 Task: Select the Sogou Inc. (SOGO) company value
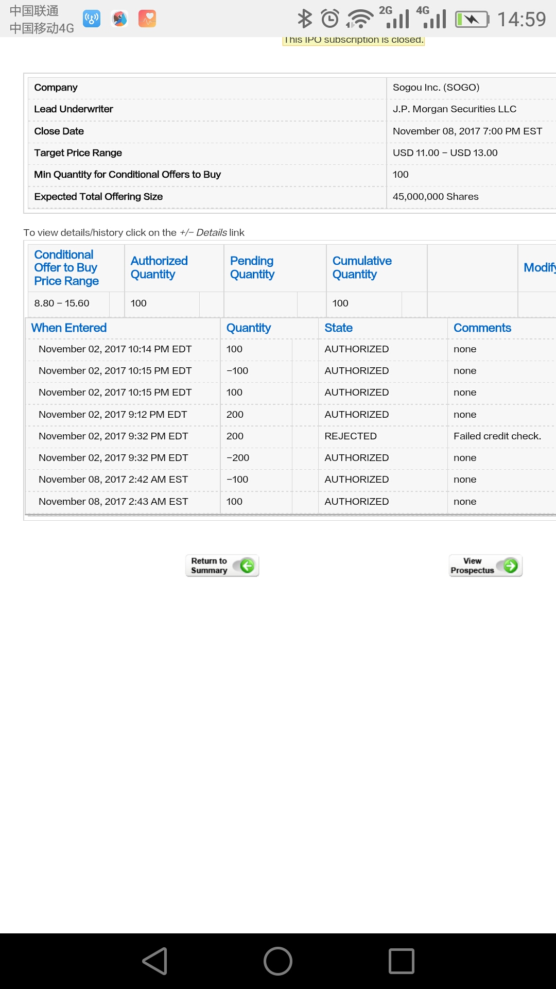pyautogui.click(x=436, y=88)
